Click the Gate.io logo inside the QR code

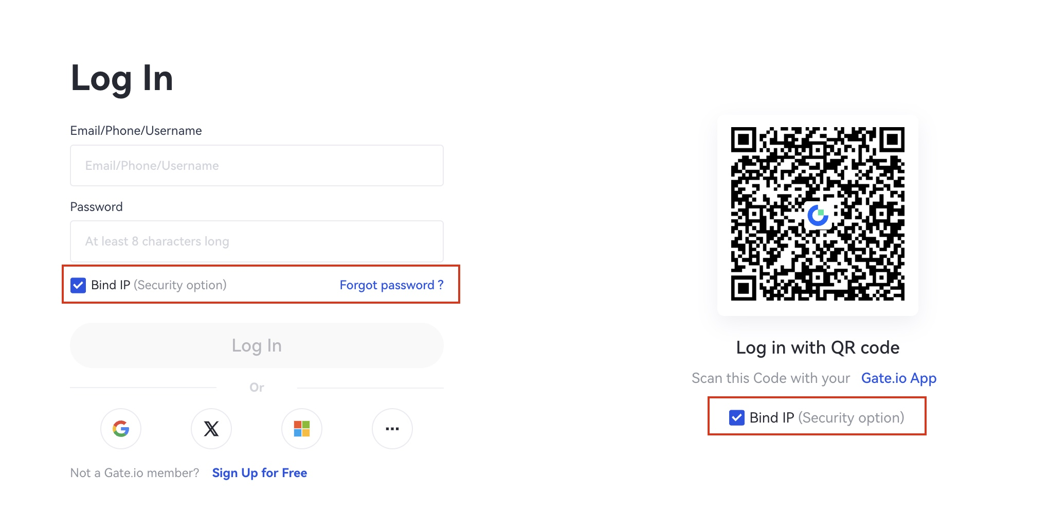pyautogui.click(x=818, y=215)
